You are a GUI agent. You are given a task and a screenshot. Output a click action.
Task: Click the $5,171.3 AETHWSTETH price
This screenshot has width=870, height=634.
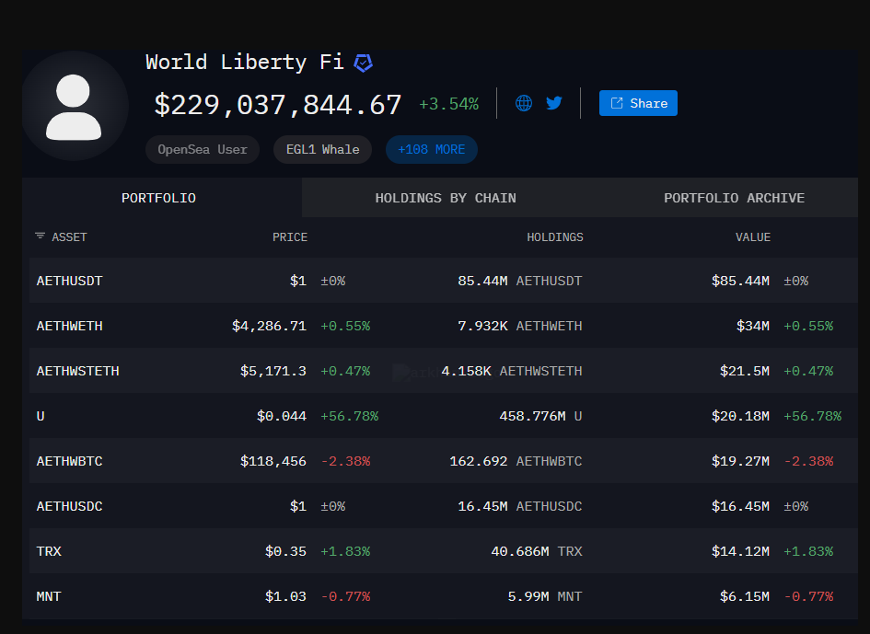point(273,371)
